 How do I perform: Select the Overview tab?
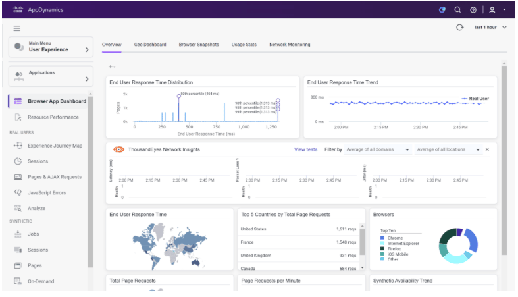(x=112, y=45)
